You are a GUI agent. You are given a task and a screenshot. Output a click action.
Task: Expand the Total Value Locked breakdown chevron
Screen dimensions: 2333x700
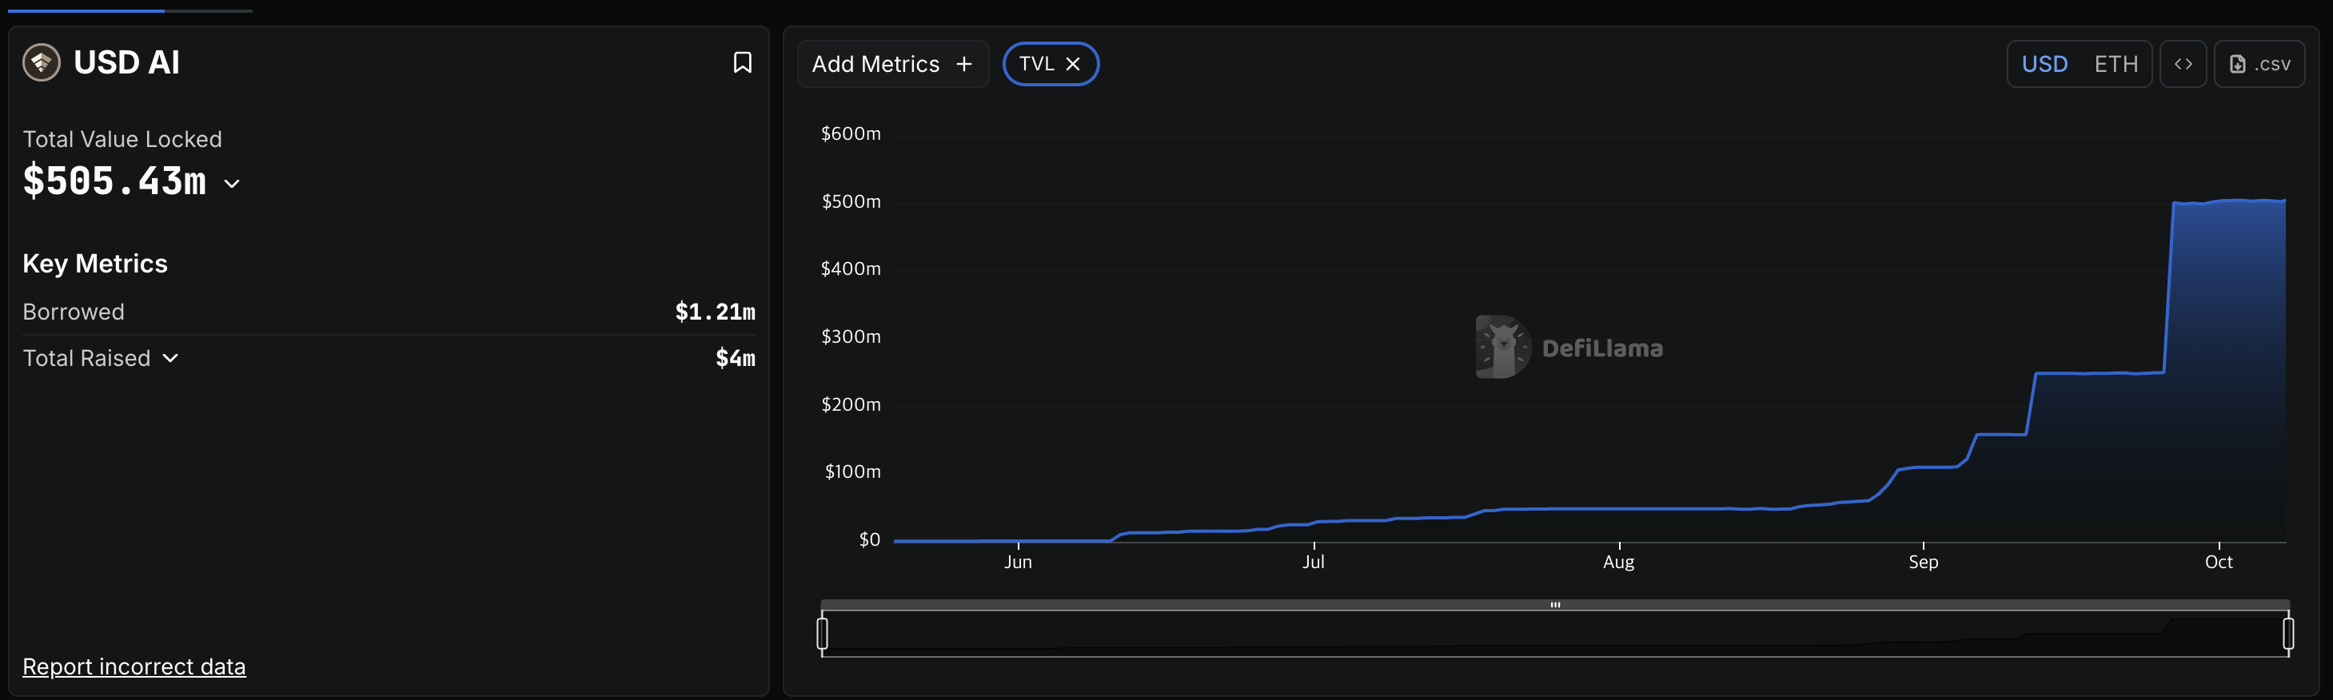232,184
